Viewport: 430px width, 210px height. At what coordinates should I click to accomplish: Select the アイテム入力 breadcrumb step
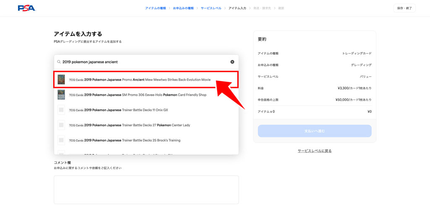click(x=237, y=8)
